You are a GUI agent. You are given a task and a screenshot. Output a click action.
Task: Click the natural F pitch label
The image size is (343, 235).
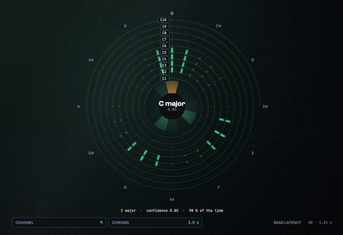click(x=219, y=187)
